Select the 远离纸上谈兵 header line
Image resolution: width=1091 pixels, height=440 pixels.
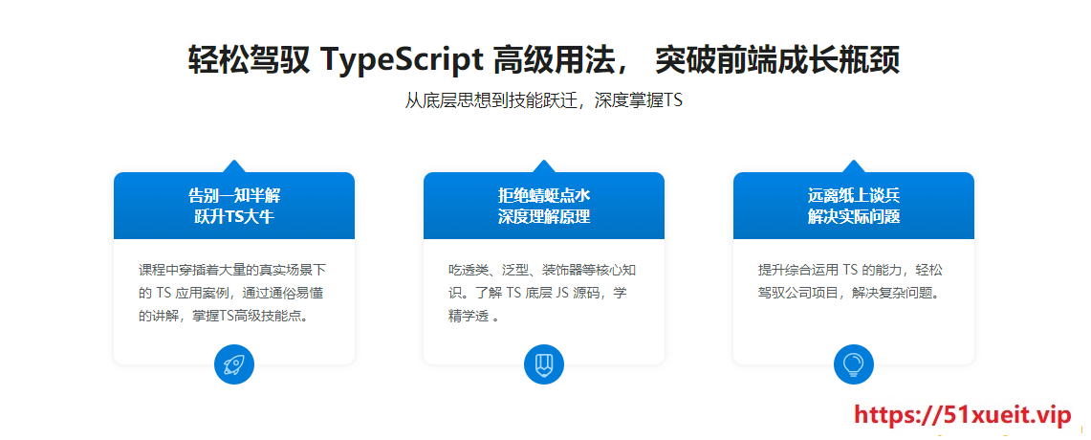854,195
